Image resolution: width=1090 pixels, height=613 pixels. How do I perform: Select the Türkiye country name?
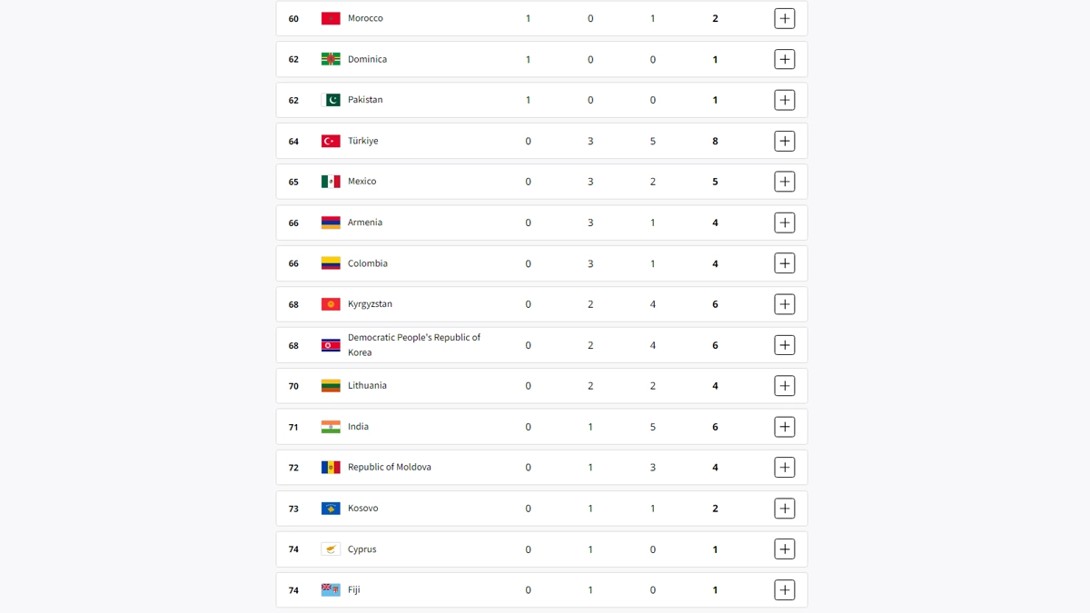pos(362,141)
